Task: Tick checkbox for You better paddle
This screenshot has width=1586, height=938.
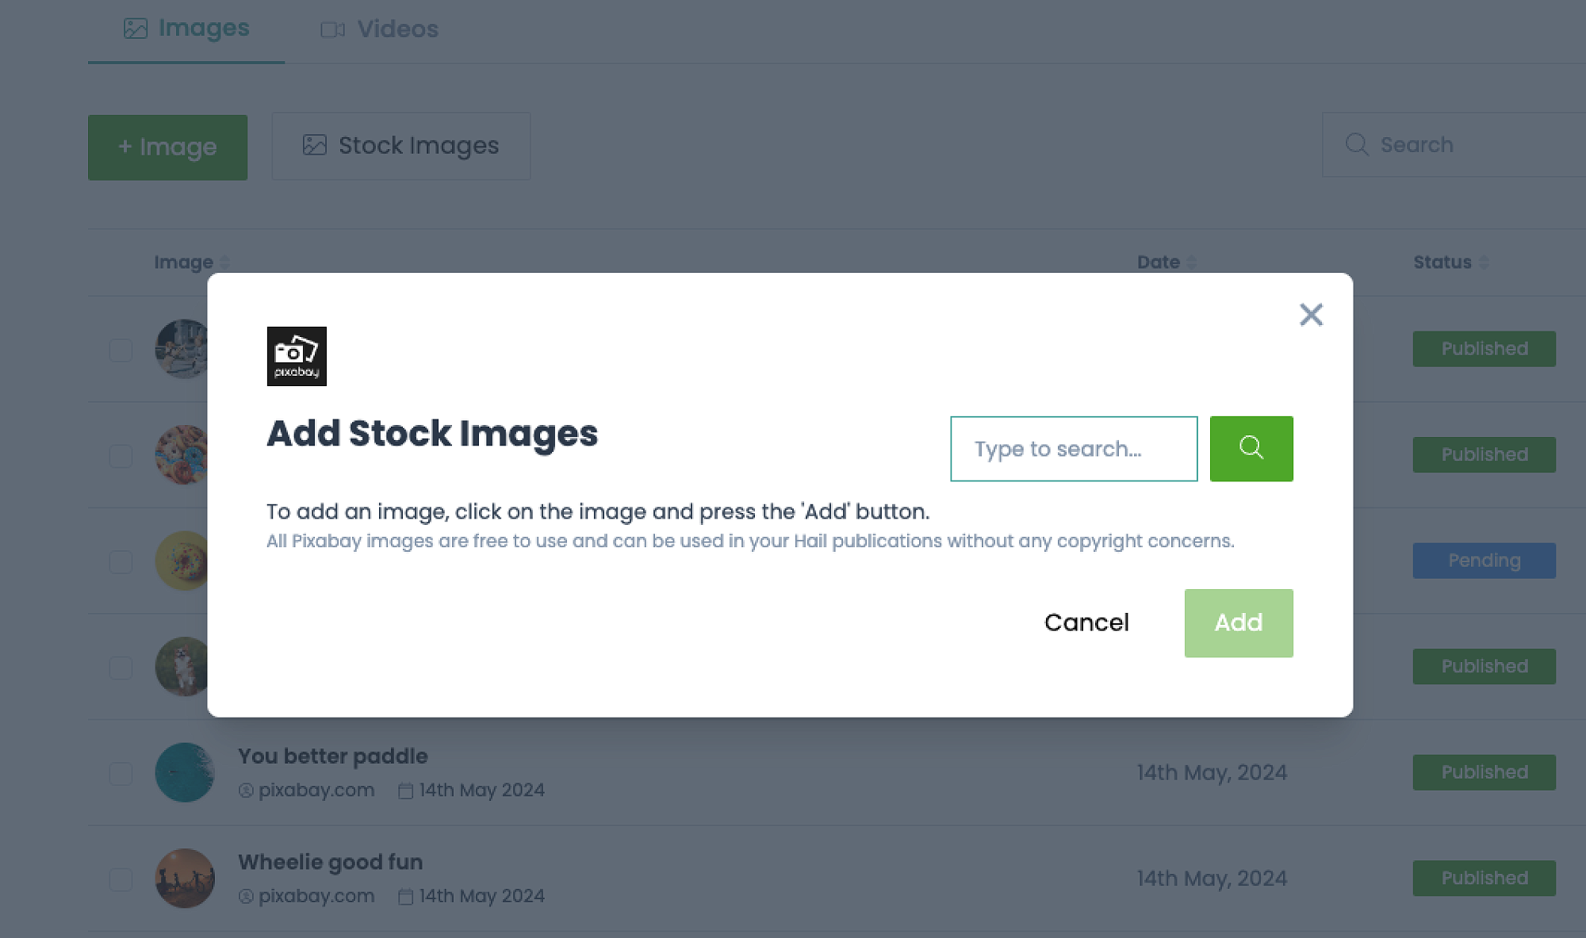Action: [121, 773]
